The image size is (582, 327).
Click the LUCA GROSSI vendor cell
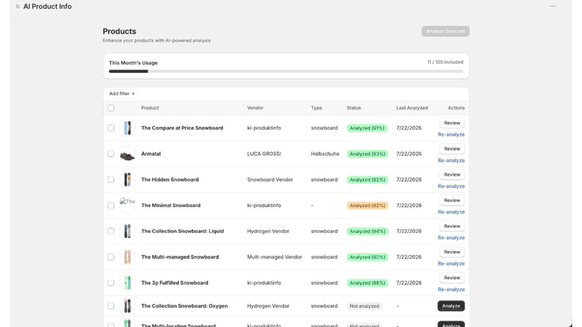click(264, 154)
